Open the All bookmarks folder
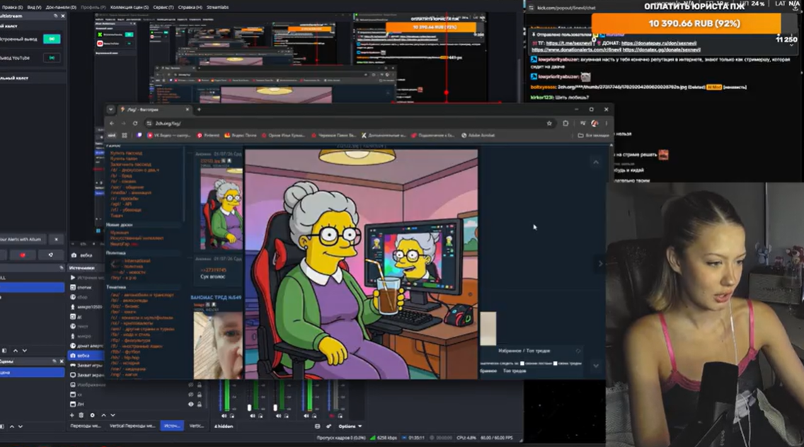804x447 pixels. 594,135
